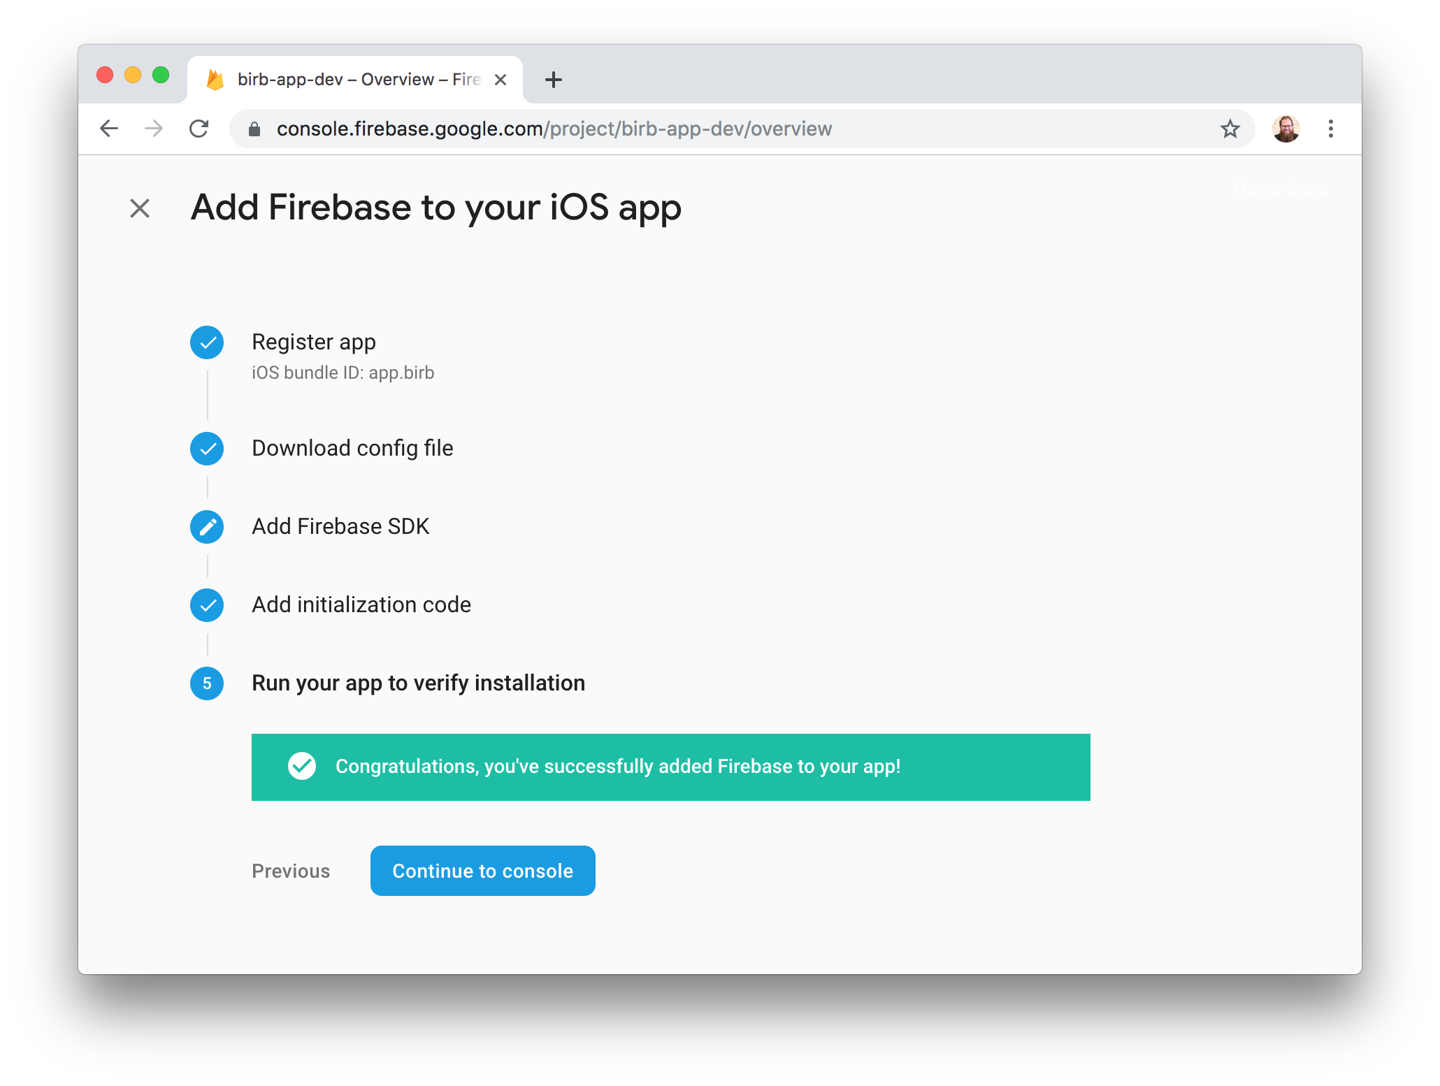1440x1086 pixels.
Task: Click the step 5 numbered circle
Action: [207, 683]
